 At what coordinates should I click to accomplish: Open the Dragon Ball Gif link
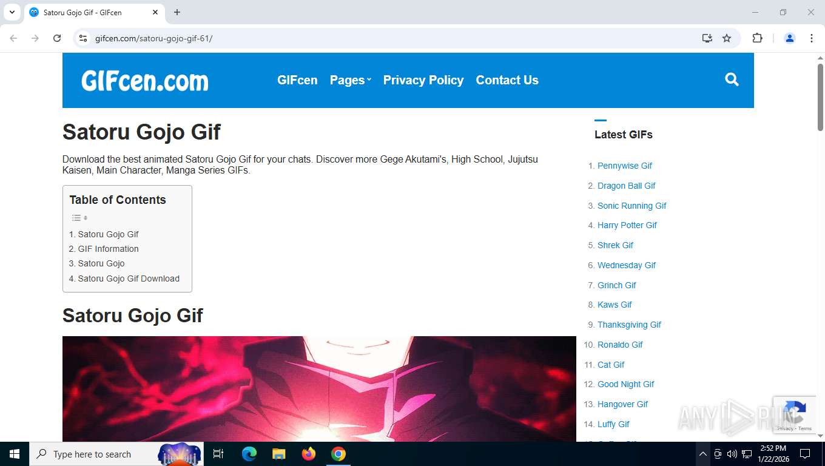(627, 186)
